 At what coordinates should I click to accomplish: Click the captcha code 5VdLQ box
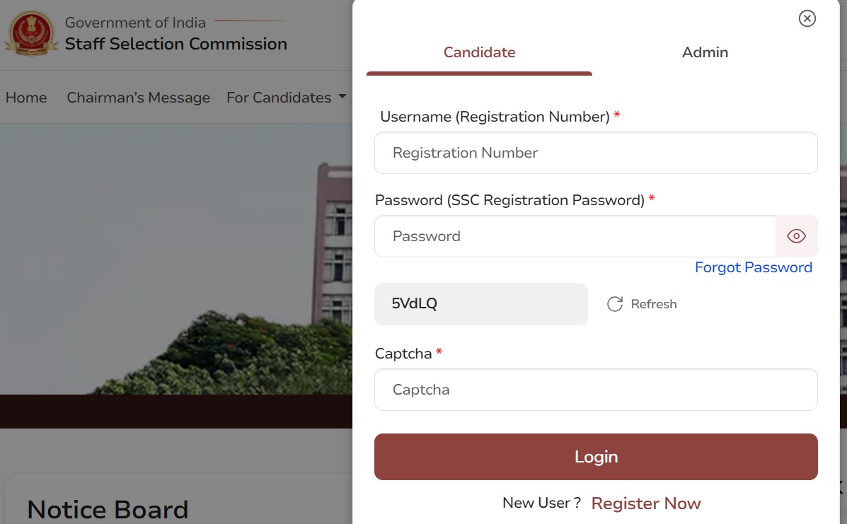click(480, 304)
